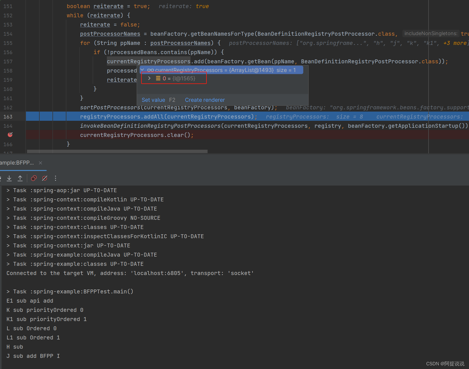Click the Create renderer link
The width and height of the screenshot is (469, 369).
(x=205, y=100)
